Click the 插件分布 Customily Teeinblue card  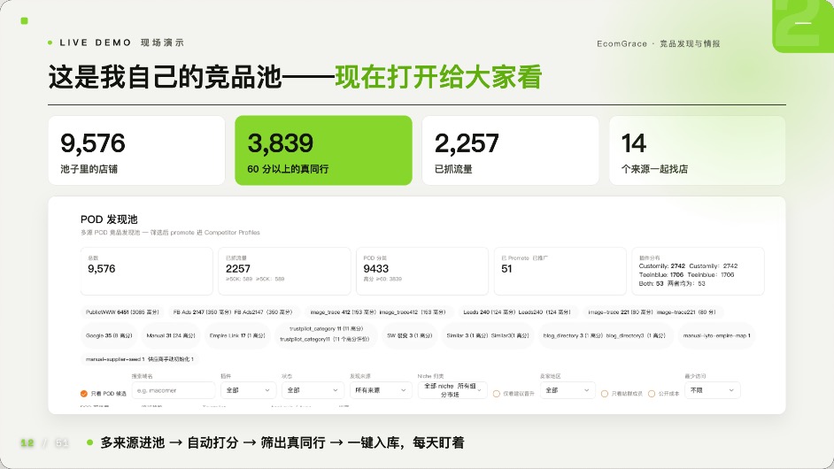click(x=698, y=271)
